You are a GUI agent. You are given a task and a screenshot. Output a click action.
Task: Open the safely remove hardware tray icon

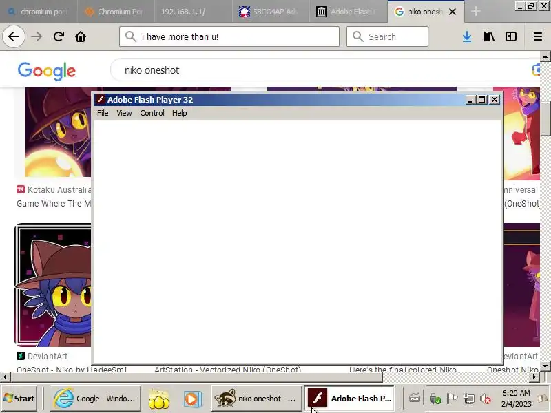tap(435, 399)
